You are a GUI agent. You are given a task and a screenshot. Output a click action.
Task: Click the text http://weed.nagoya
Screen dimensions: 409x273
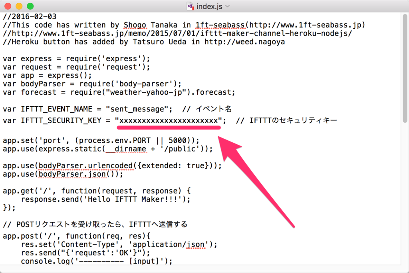tap(245, 42)
